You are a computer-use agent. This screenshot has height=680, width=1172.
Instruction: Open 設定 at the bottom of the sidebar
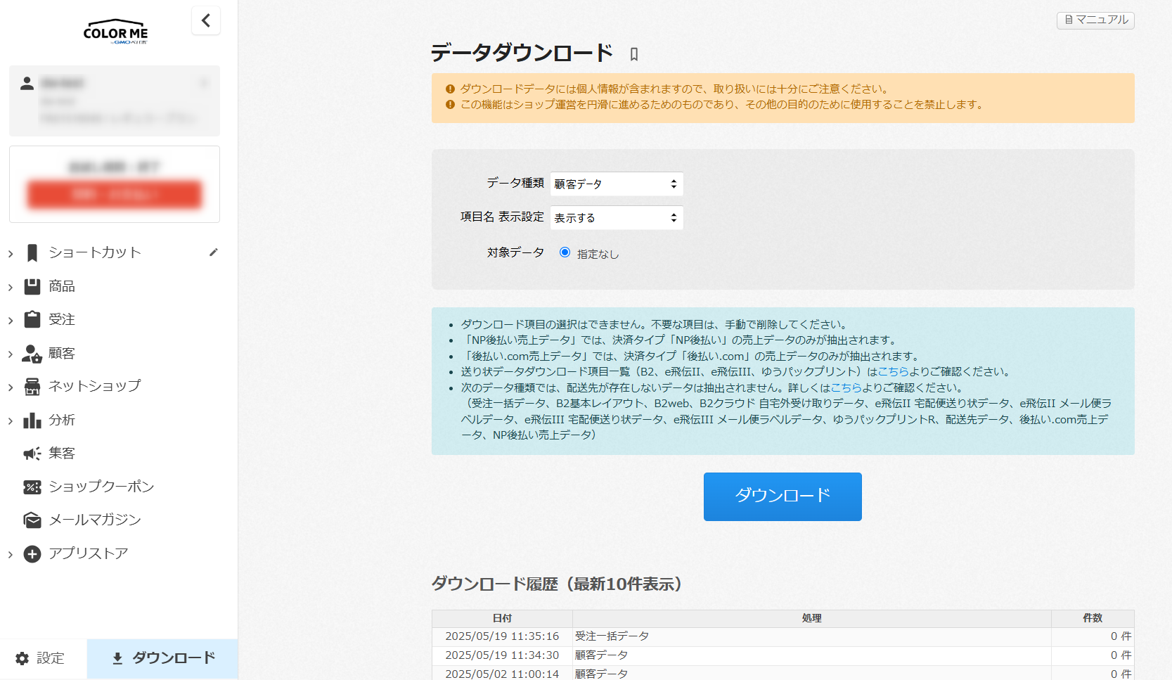[41, 658]
